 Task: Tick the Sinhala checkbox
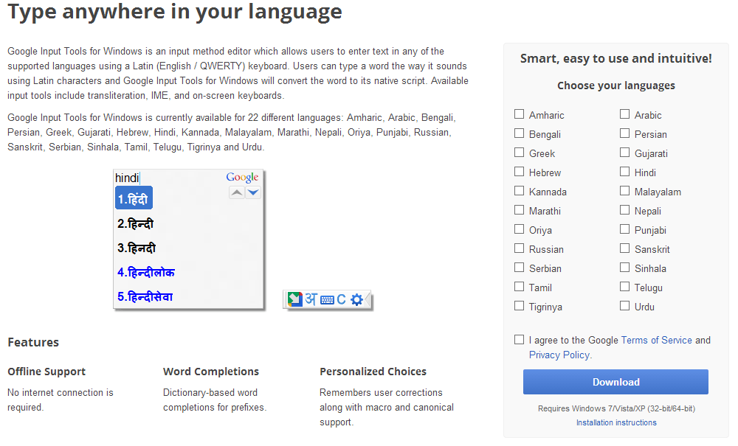[624, 268]
